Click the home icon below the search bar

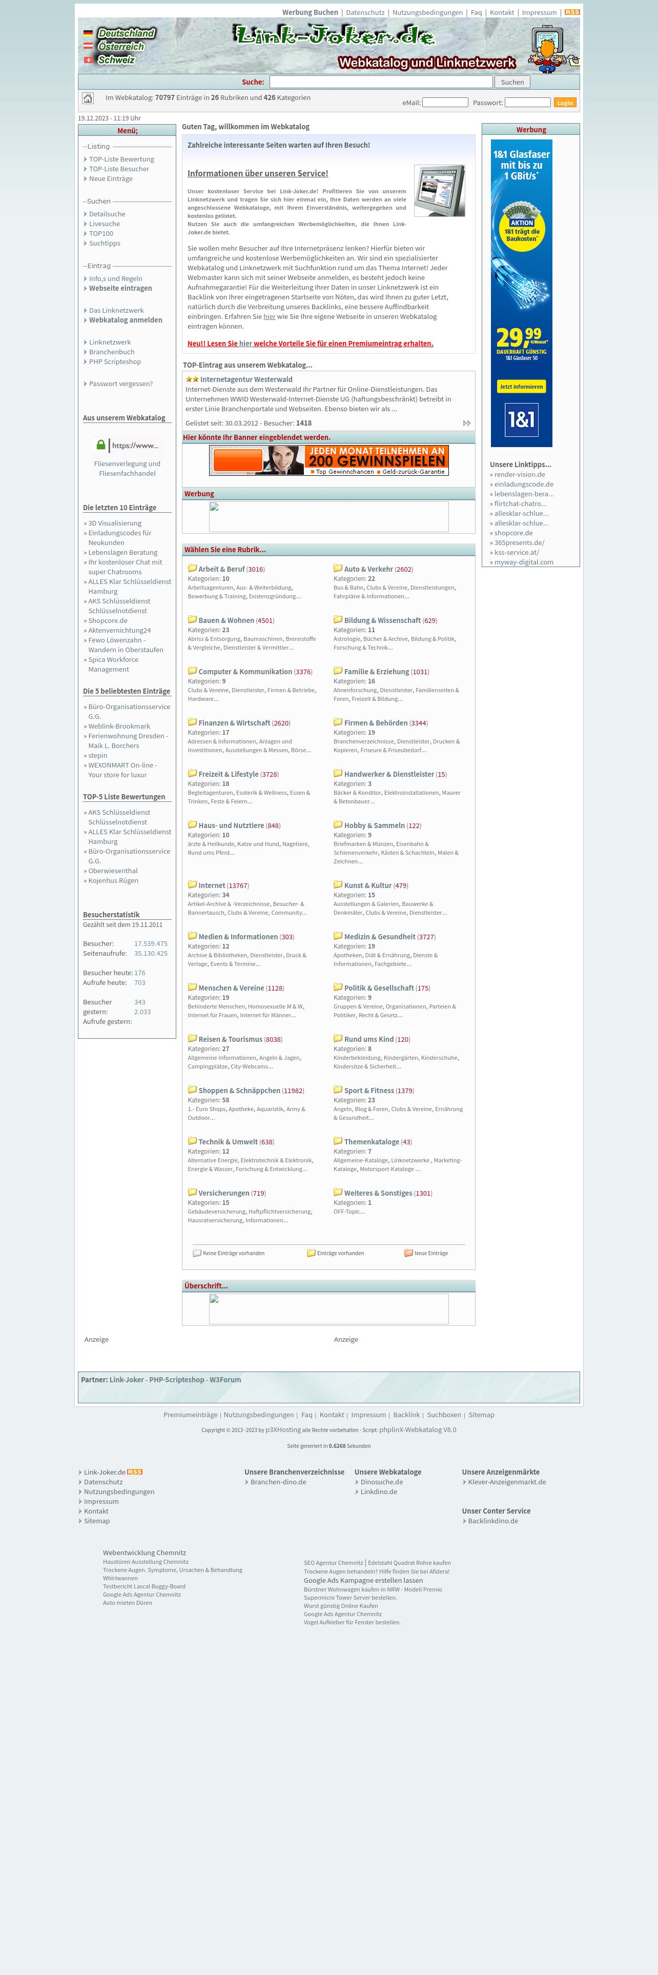click(x=87, y=98)
